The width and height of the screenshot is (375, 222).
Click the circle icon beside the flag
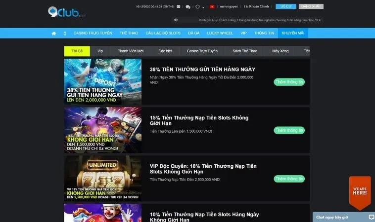click(197, 7)
